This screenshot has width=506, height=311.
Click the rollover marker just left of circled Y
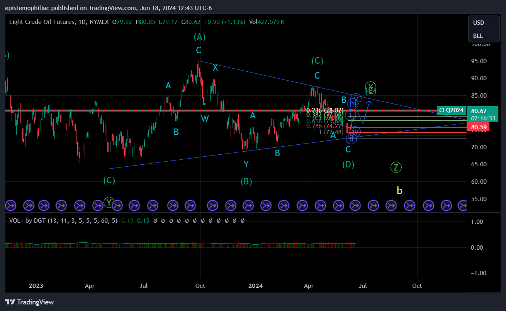click(98, 205)
